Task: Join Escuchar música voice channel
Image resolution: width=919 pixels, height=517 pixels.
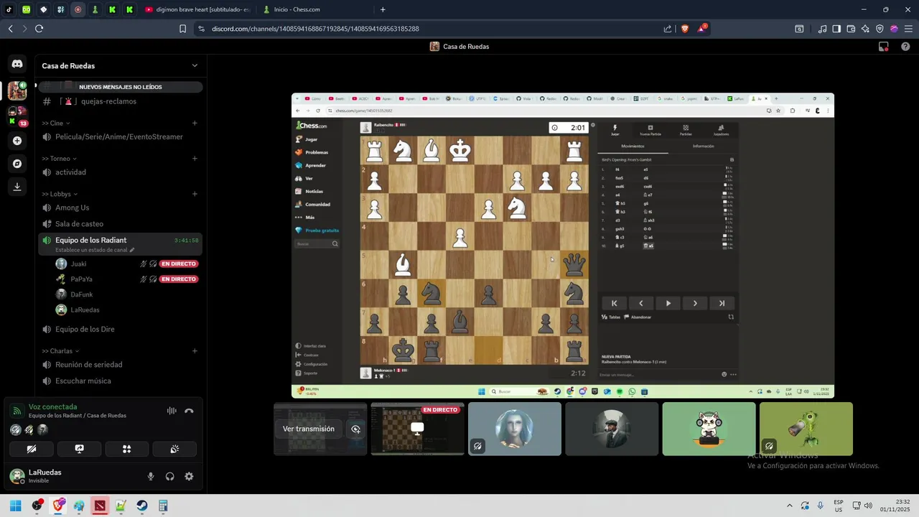Action: click(120, 381)
